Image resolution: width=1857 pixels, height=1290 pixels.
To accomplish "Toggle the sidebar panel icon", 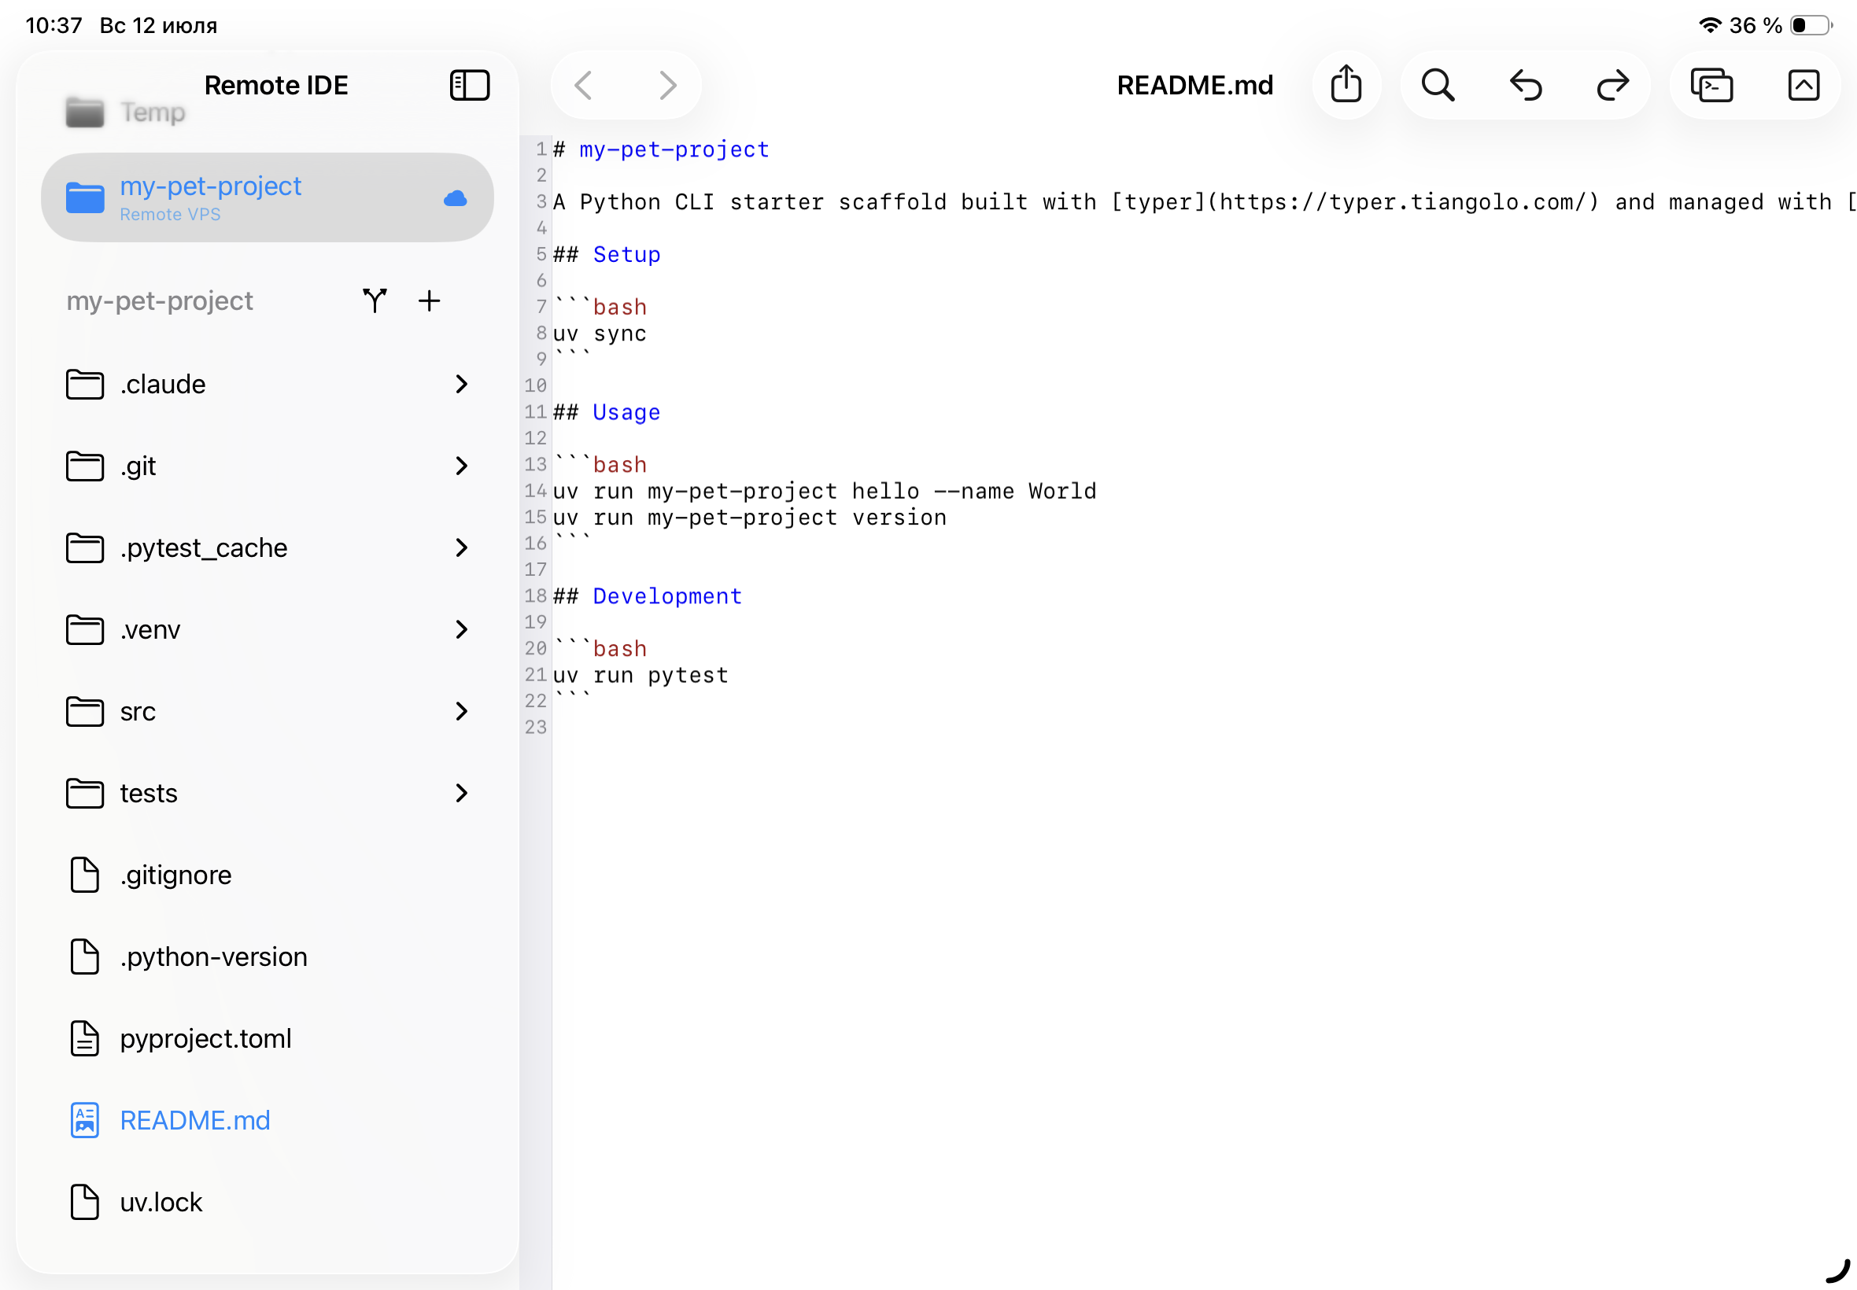I will [x=469, y=85].
